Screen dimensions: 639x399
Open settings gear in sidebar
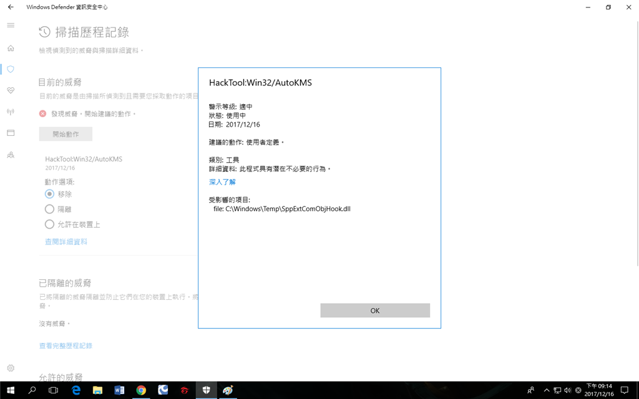(11, 368)
